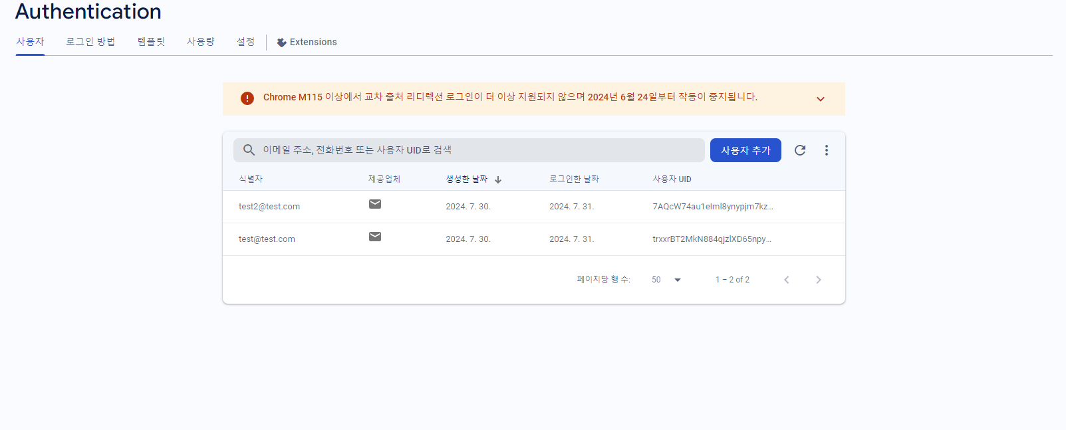Click the Extensions puzzle icon
Image resolution: width=1066 pixels, height=430 pixels.
tap(282, 43)
